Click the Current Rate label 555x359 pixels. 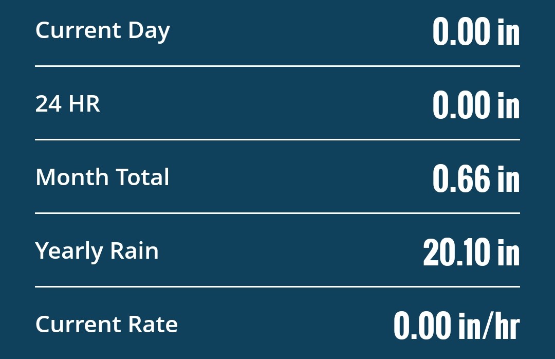[x=106, y=324]
